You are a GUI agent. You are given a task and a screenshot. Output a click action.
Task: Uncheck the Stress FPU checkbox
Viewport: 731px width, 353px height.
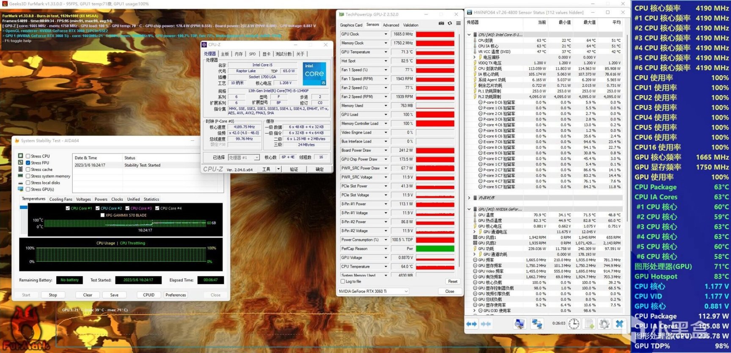click(28, 163)
